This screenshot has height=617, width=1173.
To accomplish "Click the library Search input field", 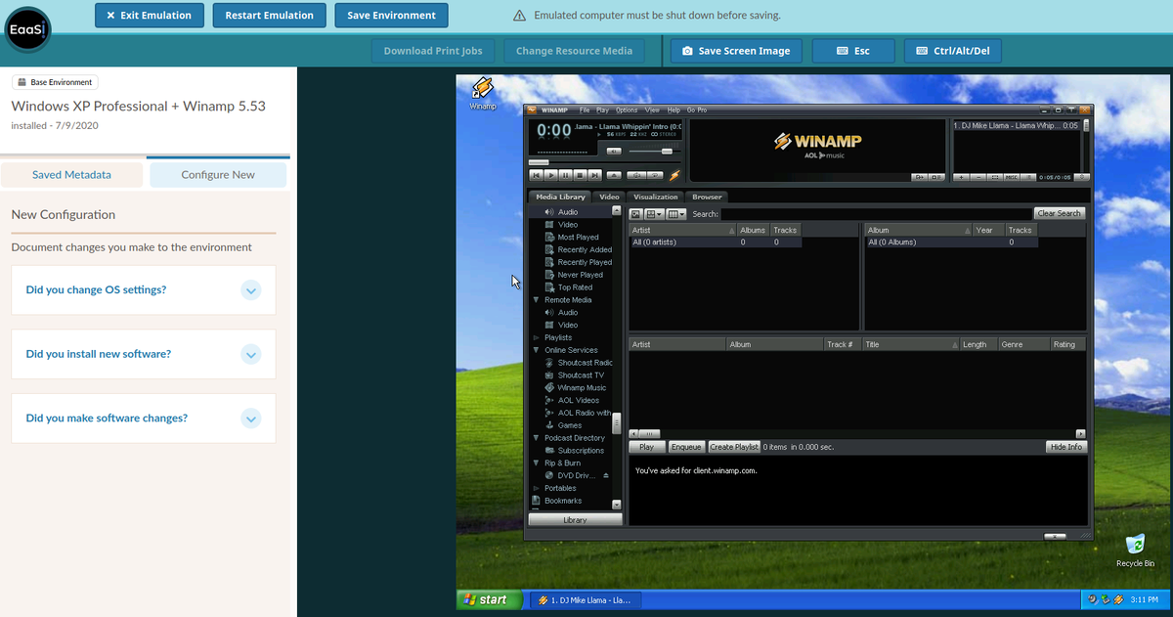I will [876, 214].
